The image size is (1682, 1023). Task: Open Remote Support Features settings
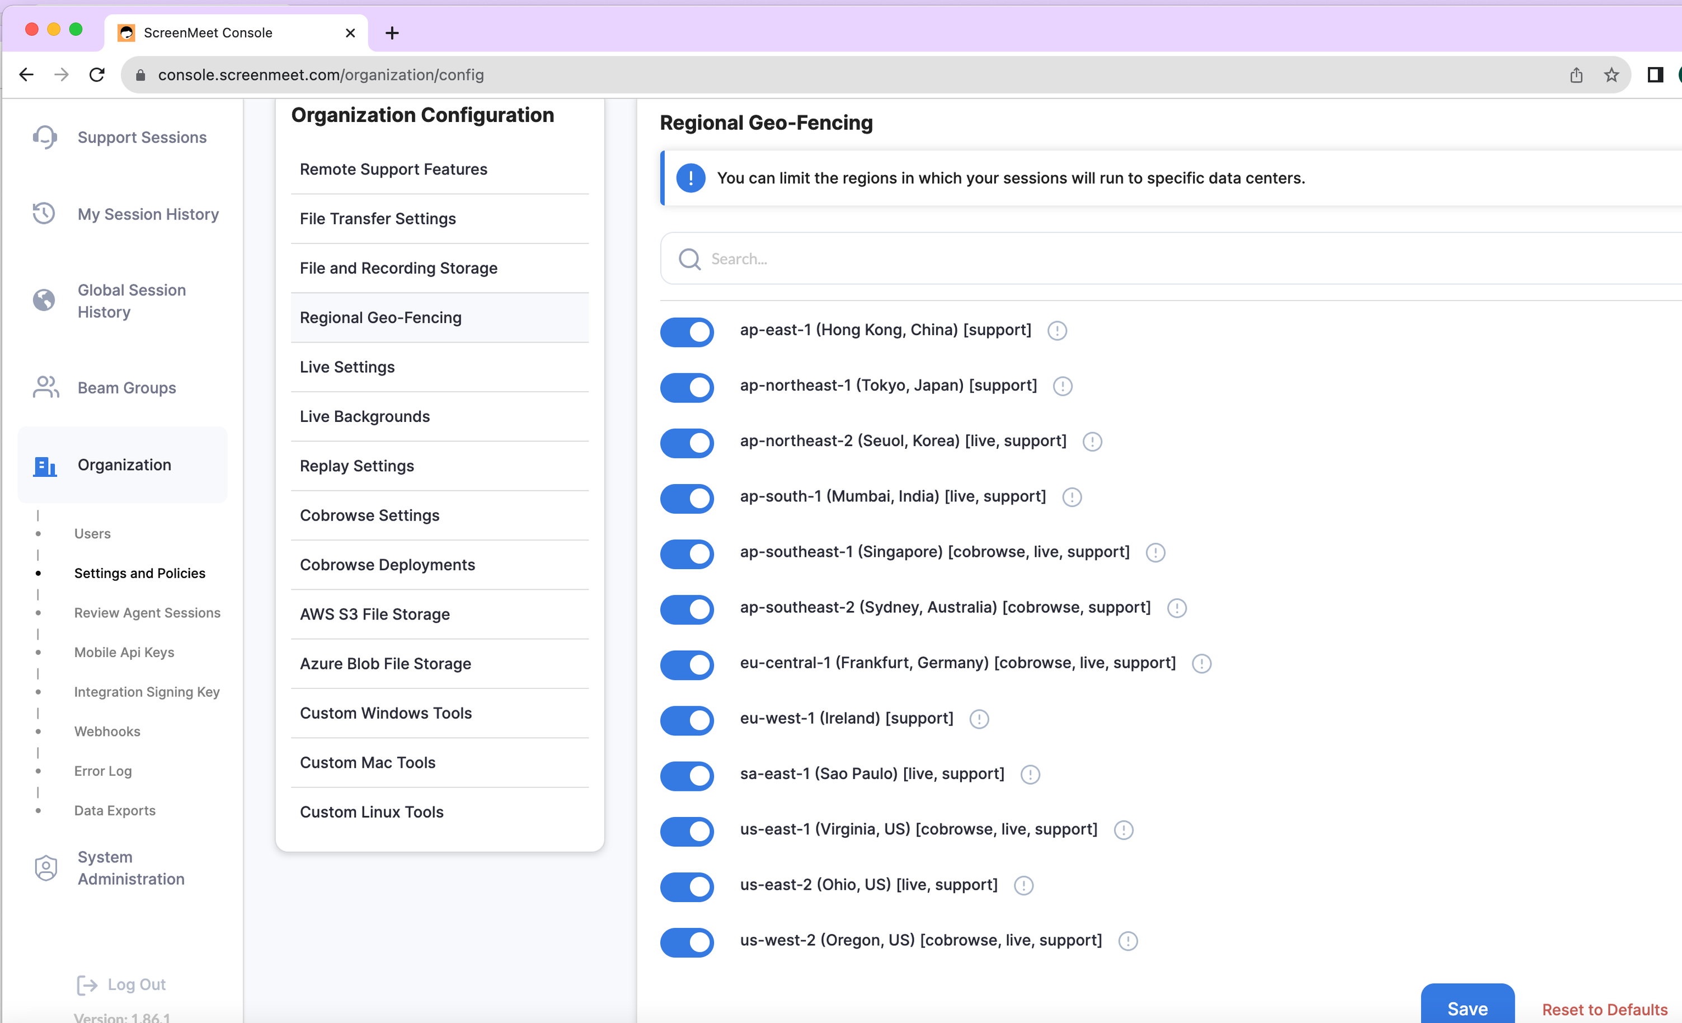click(440, 168)
